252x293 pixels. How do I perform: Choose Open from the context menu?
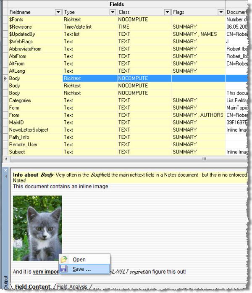tap(84, 259)
